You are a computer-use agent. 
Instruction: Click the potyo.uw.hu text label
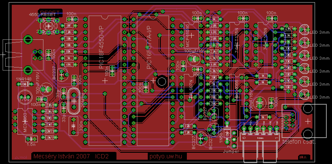click(166, 156)
